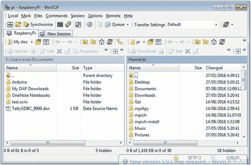Sort remote panel by Size column
Image resolution: width=251 pixels, height=165 pixels.
pos(191,68)
